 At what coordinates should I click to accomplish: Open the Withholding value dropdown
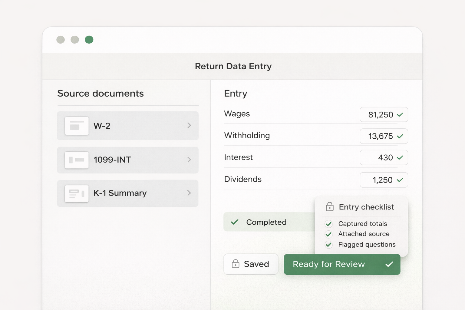click(384, 136)
